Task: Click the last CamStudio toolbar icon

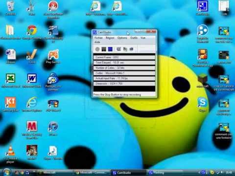Action: pos(132,49)
